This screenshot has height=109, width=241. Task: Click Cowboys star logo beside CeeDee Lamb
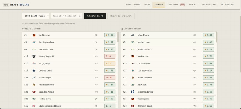pyautogui.click(x=34, y=70)
